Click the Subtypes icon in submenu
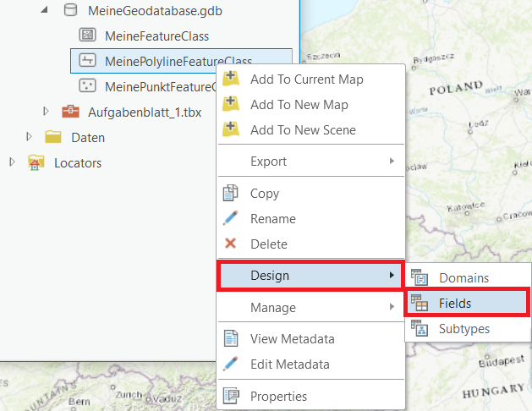532x411 pixels. 420,328
